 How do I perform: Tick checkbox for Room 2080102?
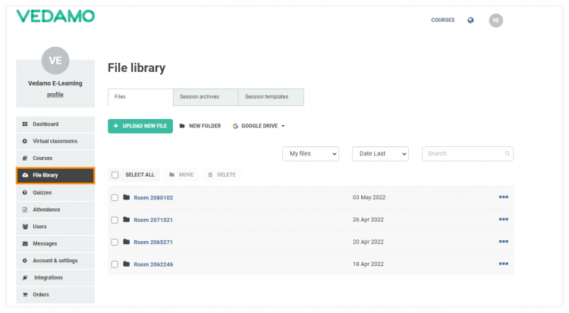coord(115,198)
